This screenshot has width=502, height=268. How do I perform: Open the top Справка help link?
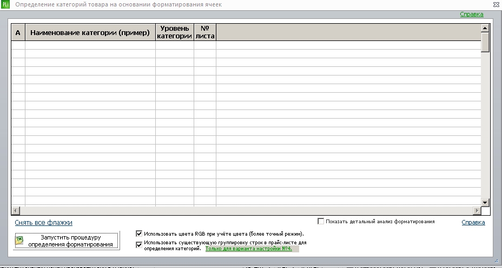pyautogui.click(x=472, y=14)
